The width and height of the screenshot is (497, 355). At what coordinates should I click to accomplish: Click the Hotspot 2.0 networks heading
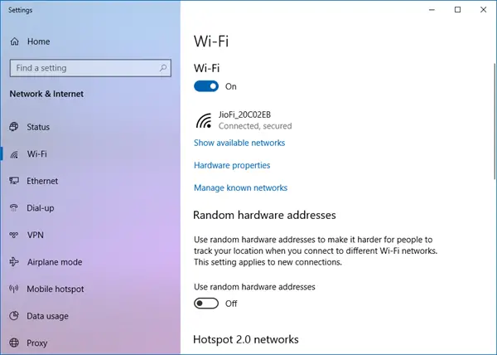click(246, 339)
